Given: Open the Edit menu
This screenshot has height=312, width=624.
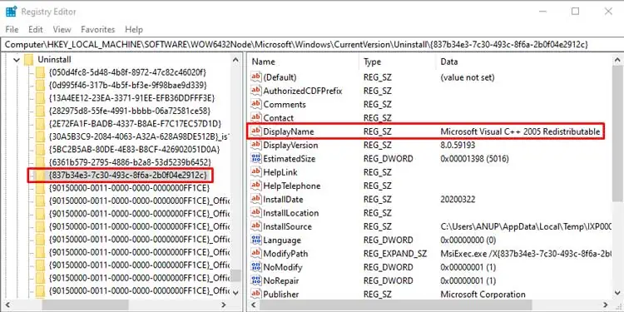Looking at the screenshot, I should click(x=36, y=29).
